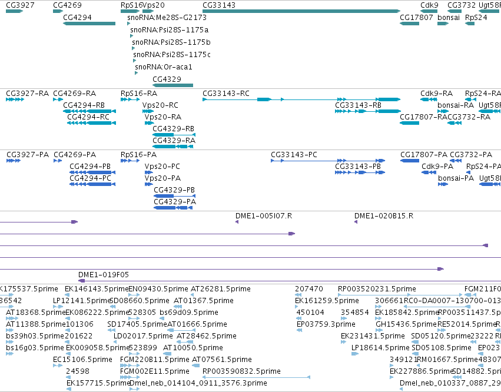Click the CG4329-PA protein
The width and height of the screenshot is (501, 392).
coord(173,208)
